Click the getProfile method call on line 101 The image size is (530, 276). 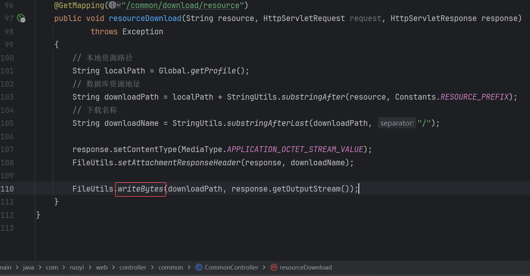[x=213, y=71]
